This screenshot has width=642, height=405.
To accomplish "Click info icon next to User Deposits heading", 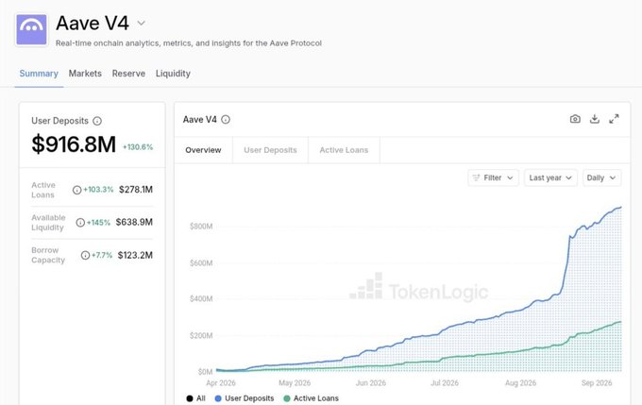I will coord(97,121).
